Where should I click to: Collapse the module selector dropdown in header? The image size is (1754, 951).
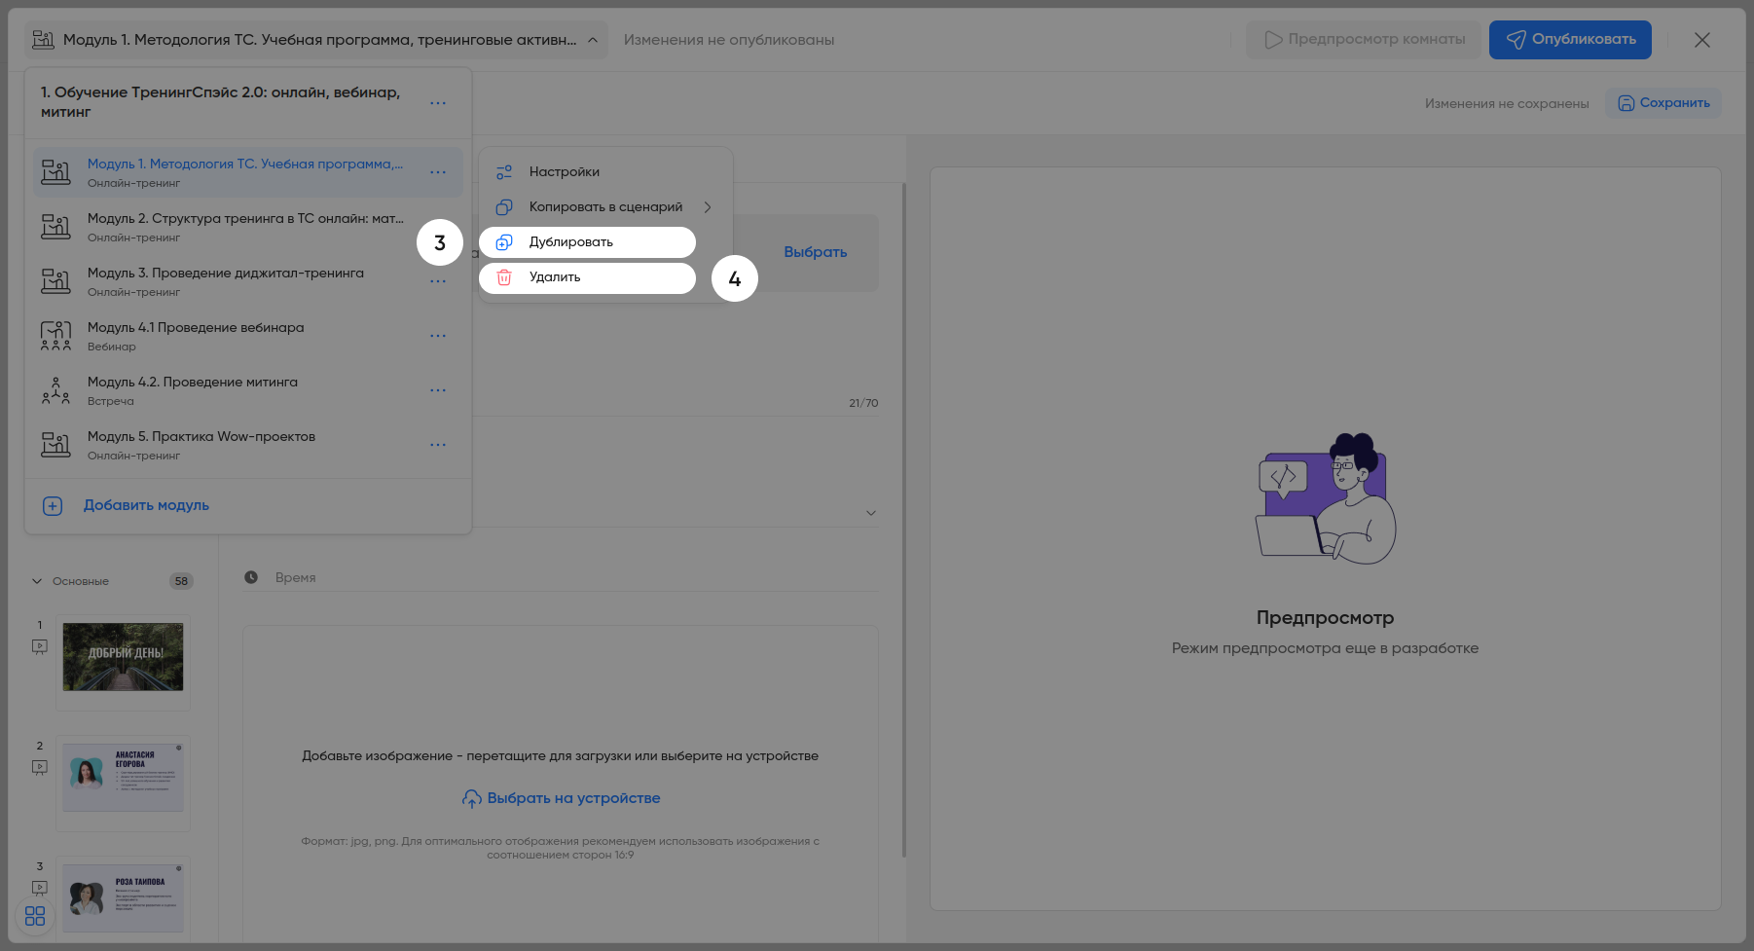pyautogui.click(x=593, y=40)
